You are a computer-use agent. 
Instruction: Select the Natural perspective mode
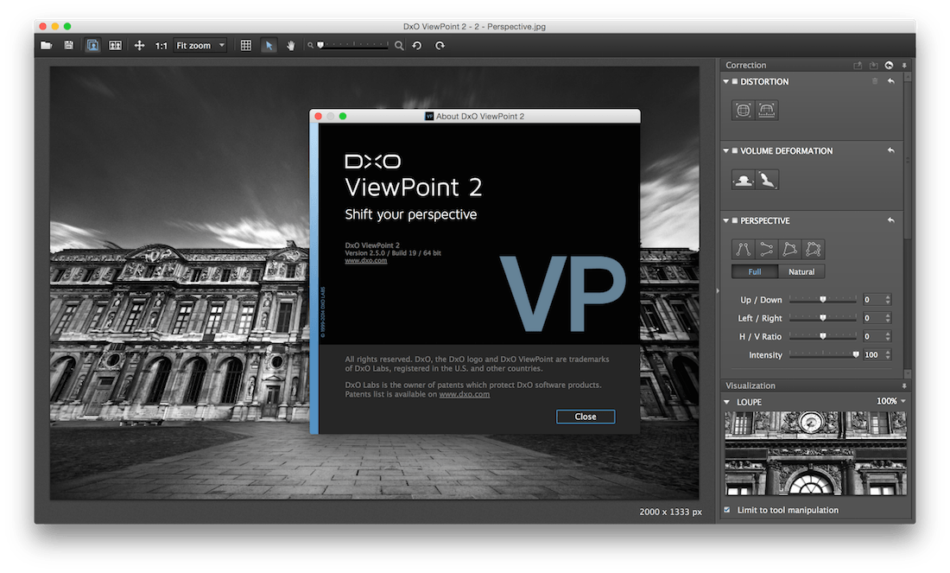[801, 271]
